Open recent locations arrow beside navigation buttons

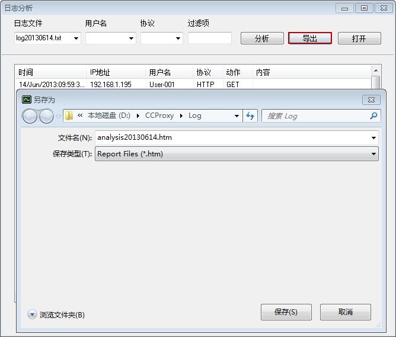(58, 116)
